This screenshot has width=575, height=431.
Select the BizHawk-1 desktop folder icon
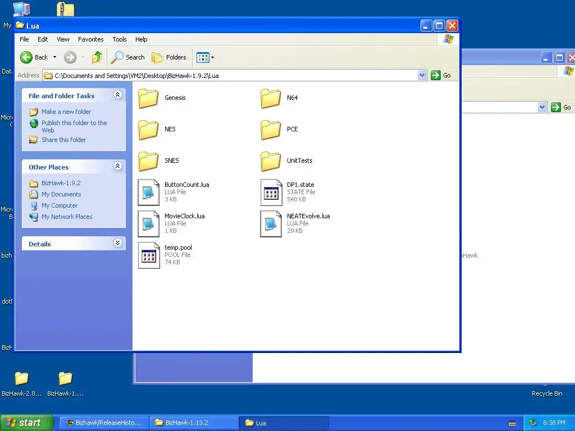66,379
